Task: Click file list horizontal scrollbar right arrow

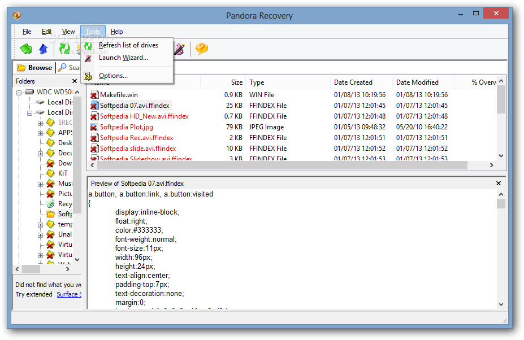Action: pos(492,165)
